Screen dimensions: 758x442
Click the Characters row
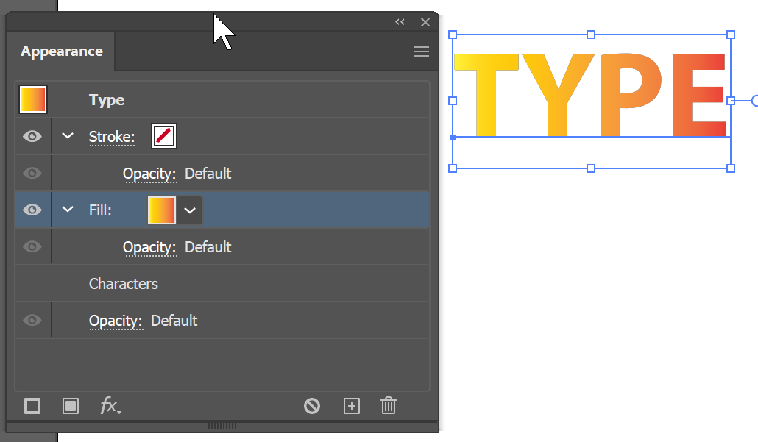(x=123, y=283)
